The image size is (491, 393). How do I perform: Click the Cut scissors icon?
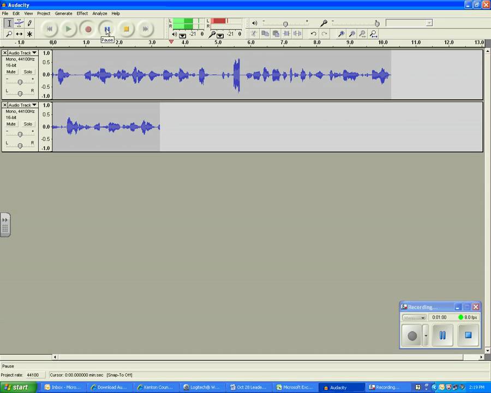tap(254, 33)
